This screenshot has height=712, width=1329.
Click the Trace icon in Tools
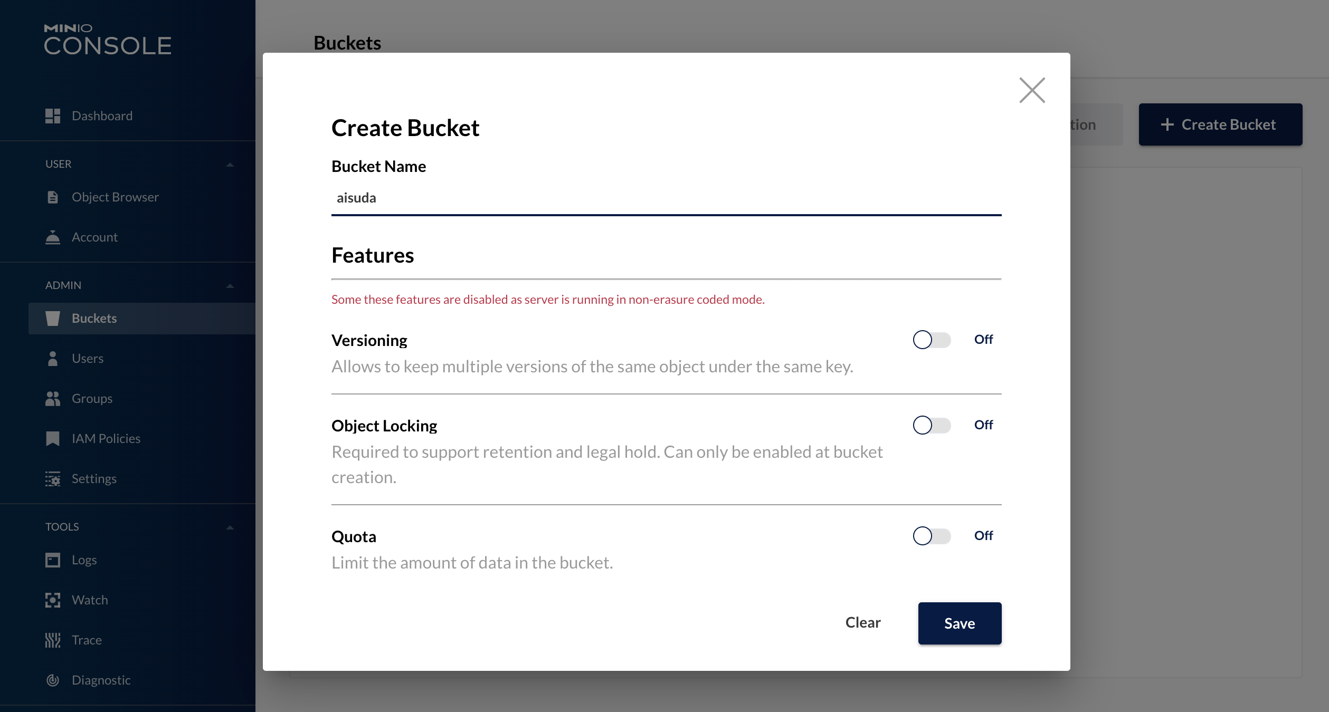click(x=53, y=640)
